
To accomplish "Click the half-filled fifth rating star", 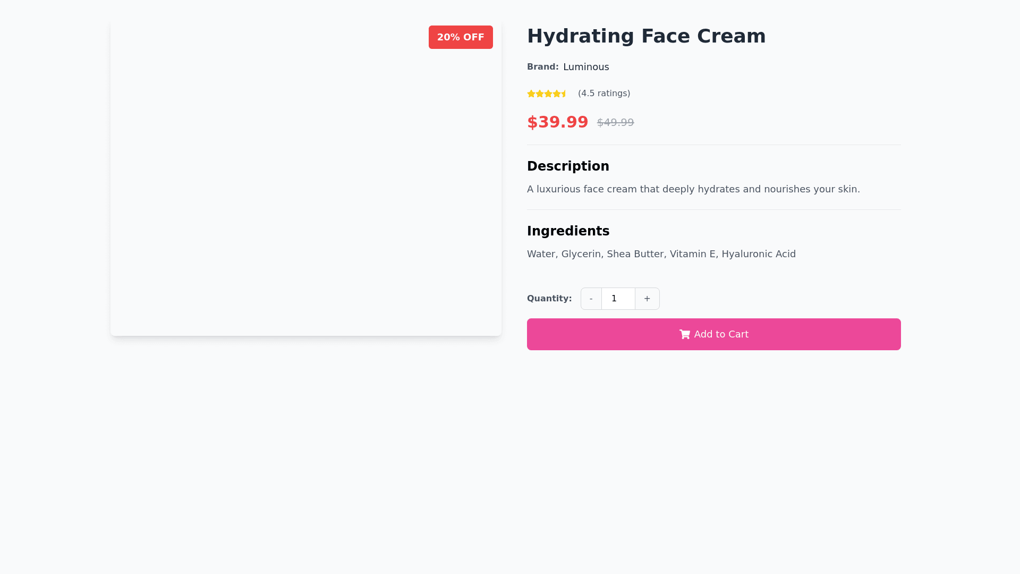I will click(x=564, y=94).
